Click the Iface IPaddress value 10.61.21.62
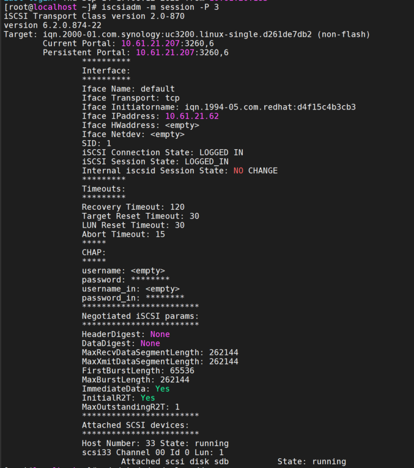Image resolution: width=414 pixels, height=468 pixels. point(192,116)
